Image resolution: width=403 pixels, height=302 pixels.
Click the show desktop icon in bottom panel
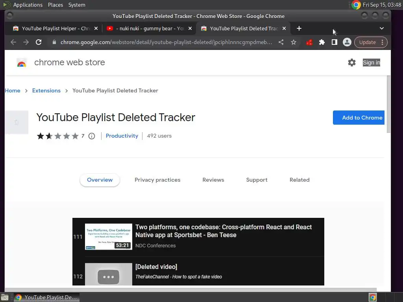click(5, 297)
